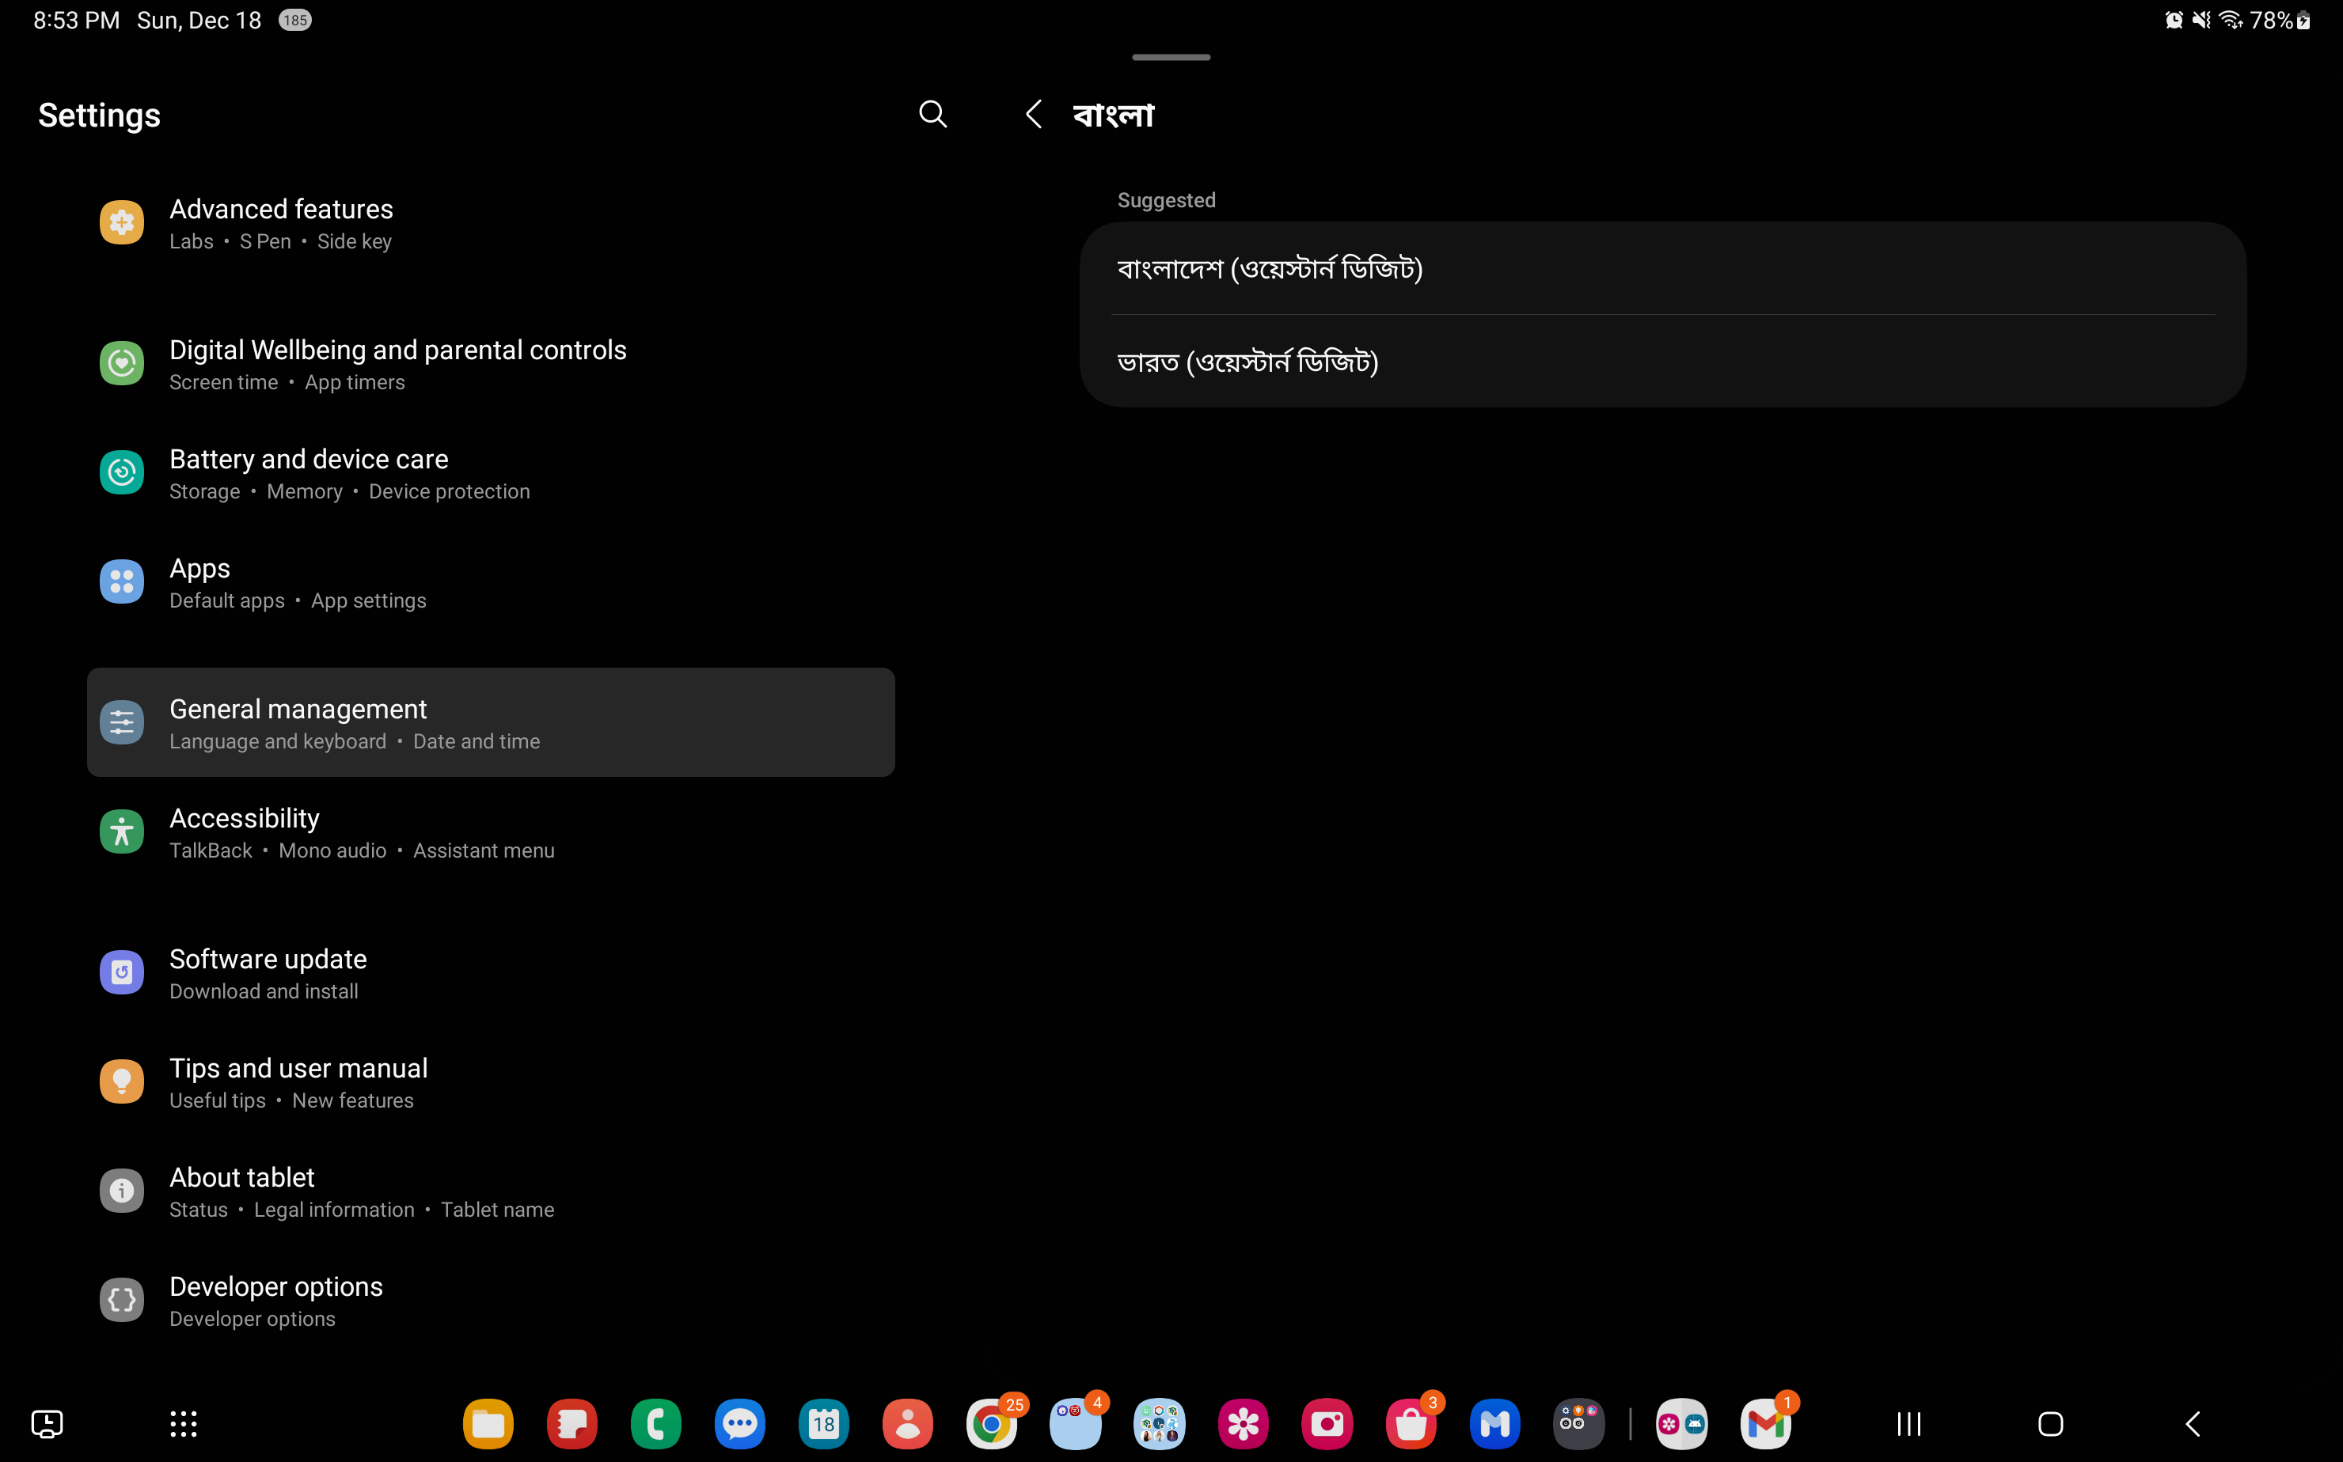This screenshot has width=2343, height=1462.
Task: Open Battery and device care
Action: click(x=308, y=473)
